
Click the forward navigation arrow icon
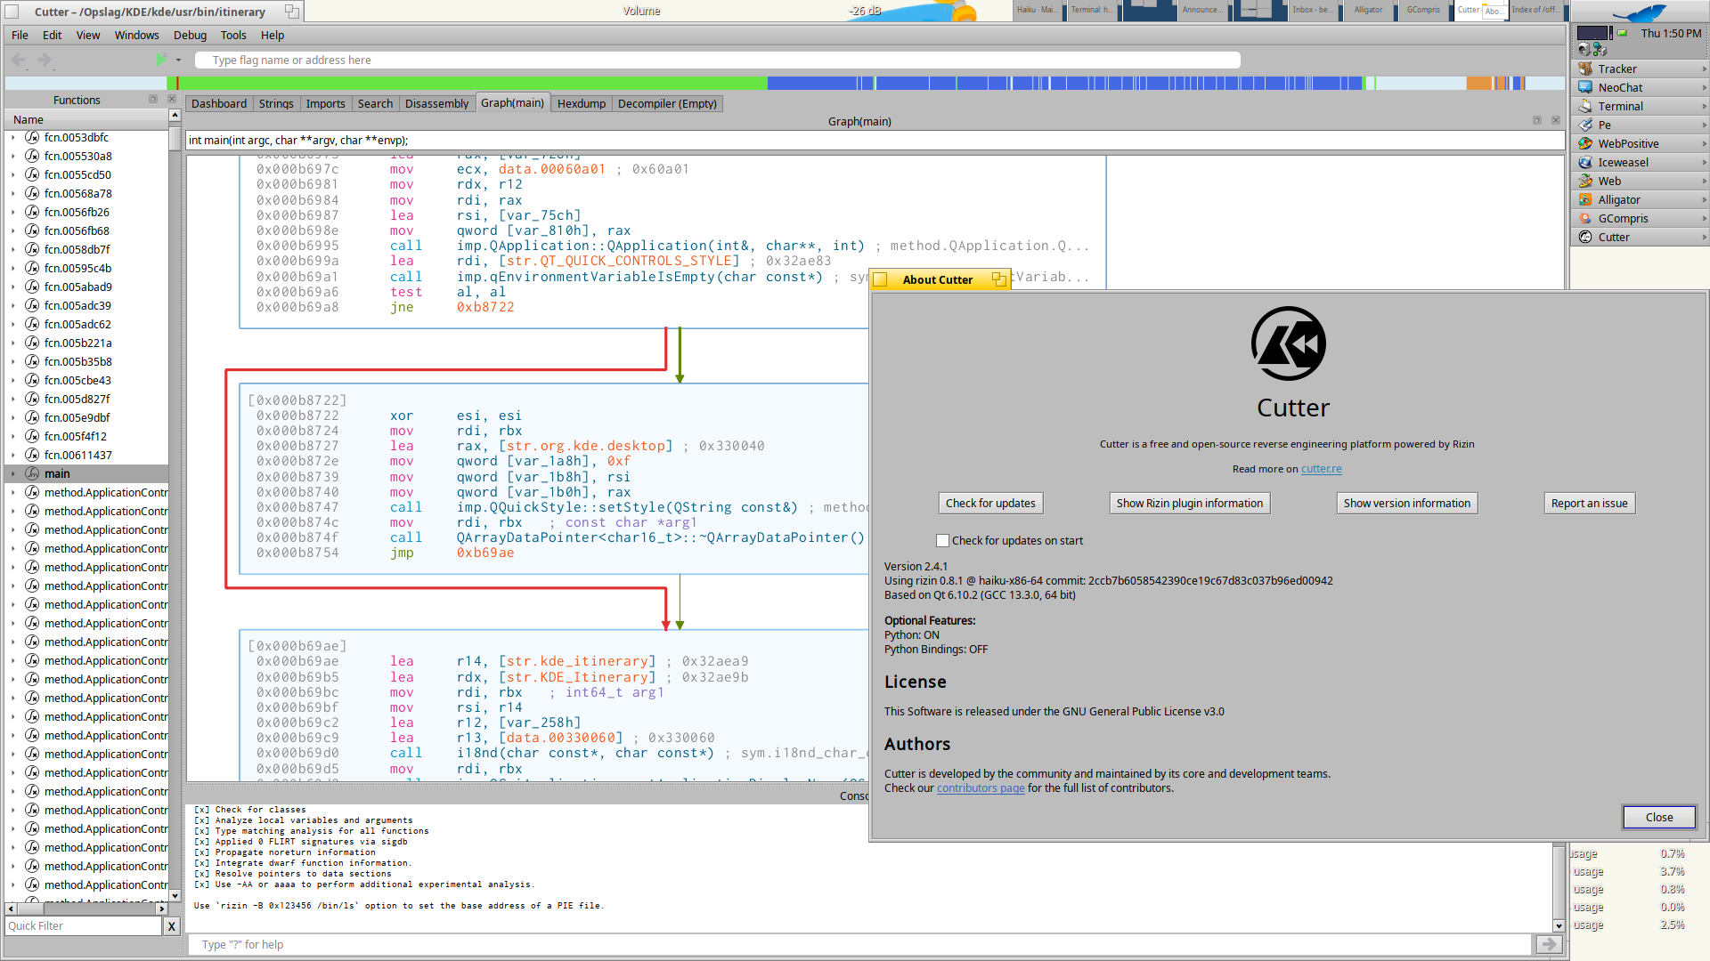click(x=45, y=61)
